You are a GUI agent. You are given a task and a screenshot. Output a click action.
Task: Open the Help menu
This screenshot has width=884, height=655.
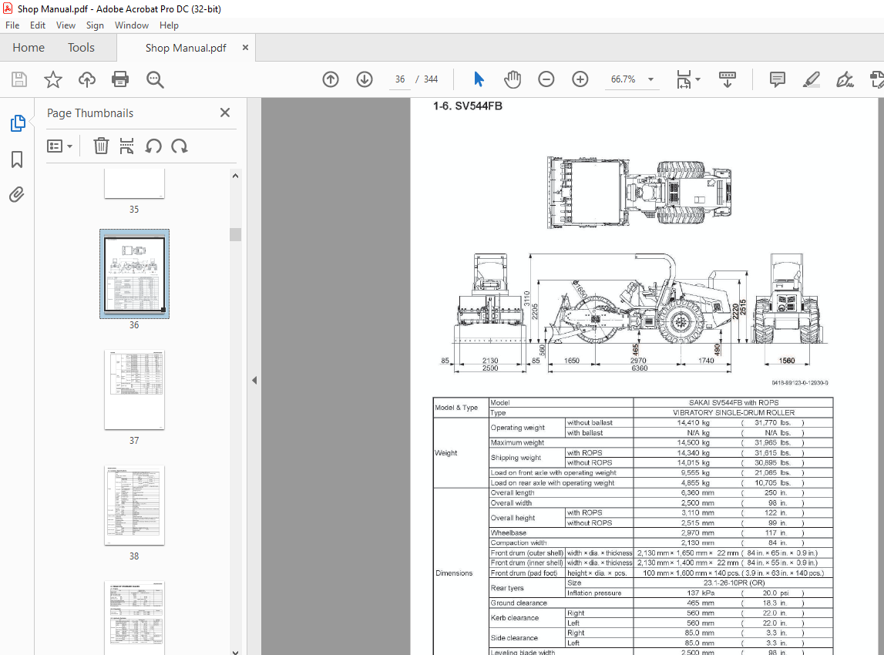tap(169, 25)
